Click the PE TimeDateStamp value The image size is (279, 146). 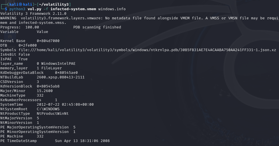tap(82, 141)
